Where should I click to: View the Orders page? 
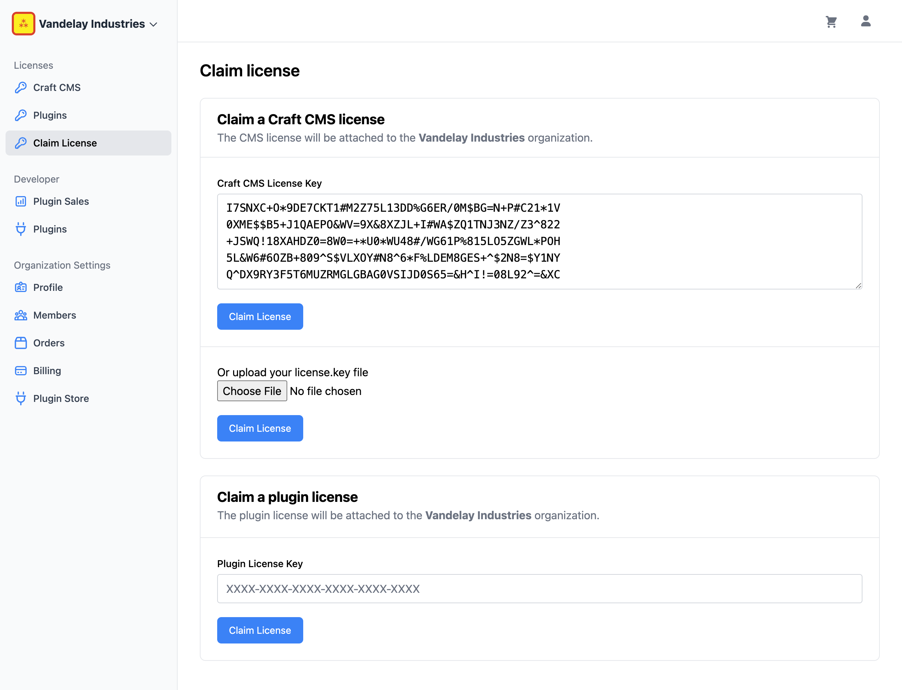pos(88,343)
